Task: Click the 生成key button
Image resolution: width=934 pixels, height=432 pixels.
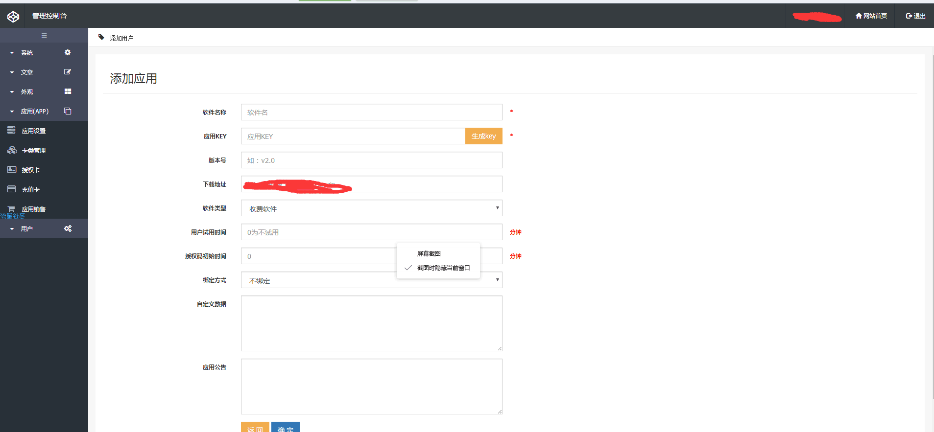Action: click(x=484, y=136)
